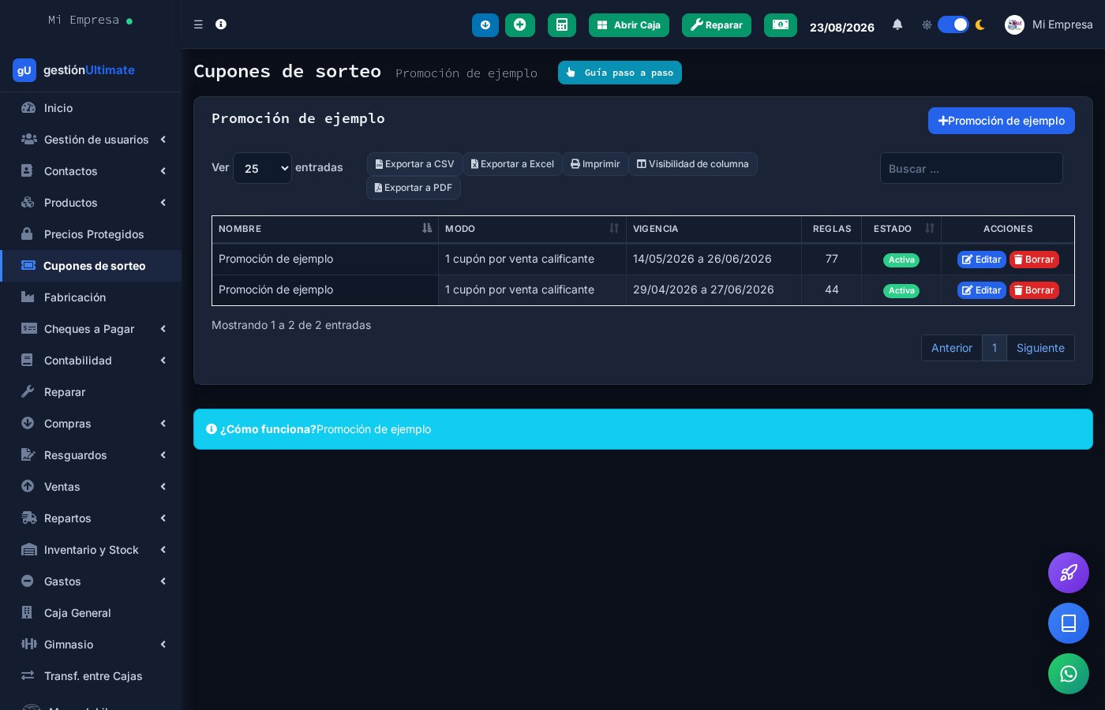Screen dimensions: 1105x710
Task: Expand the Productos submenu
Action: [x=91, y=203]
